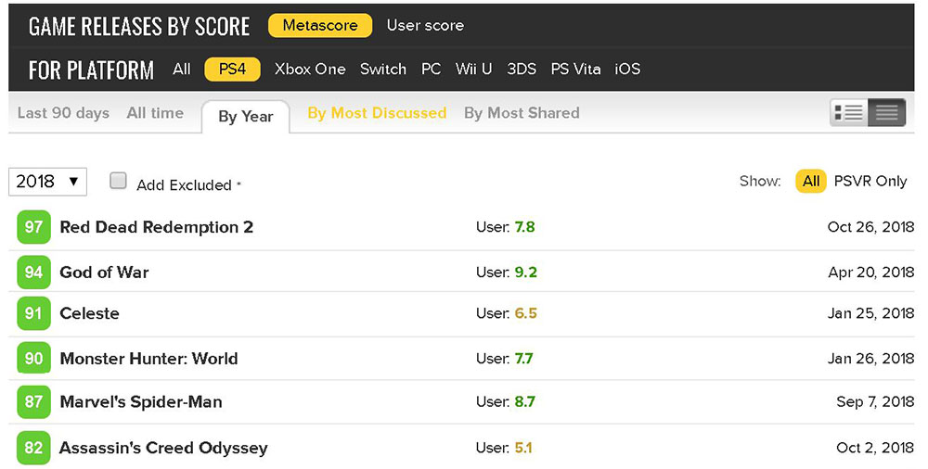Click the Sep 7, 2018 release date
Viewport: 928px width, 469px height.
[875, 401]
